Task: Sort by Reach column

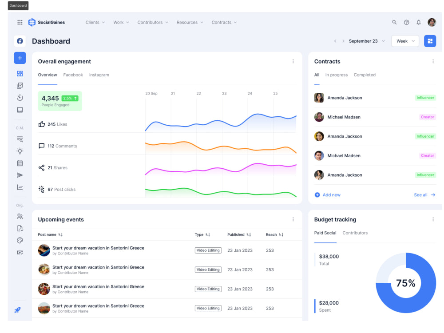Action: point(274,235)
